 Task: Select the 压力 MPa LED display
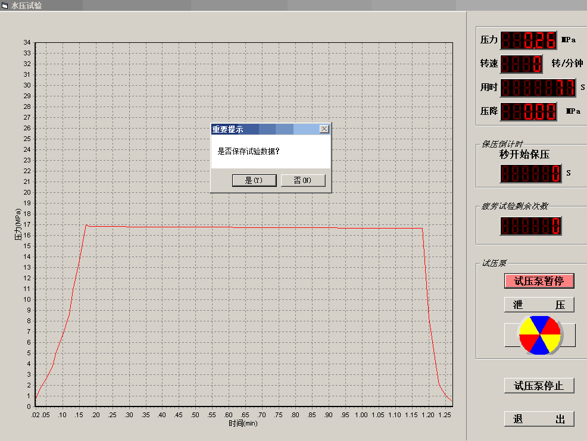tap(528, 40)
